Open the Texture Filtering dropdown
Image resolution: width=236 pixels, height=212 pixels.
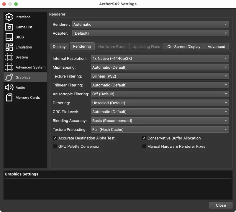(x=160, y=76)
